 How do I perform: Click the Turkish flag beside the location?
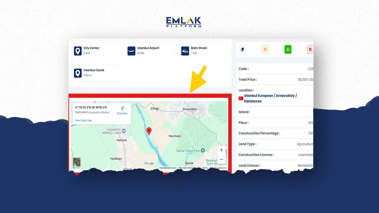point(241,98)
